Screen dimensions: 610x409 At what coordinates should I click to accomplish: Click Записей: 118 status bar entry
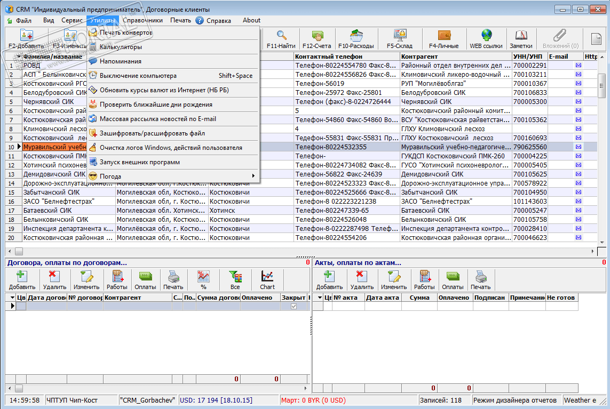[444, 400]
